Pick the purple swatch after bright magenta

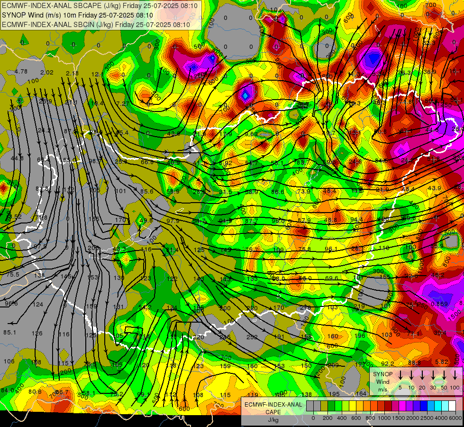tap(409, 406)
